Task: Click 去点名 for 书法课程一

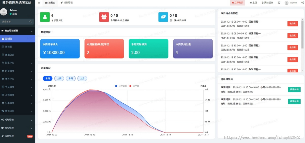Action: click(x=293, y=36)
